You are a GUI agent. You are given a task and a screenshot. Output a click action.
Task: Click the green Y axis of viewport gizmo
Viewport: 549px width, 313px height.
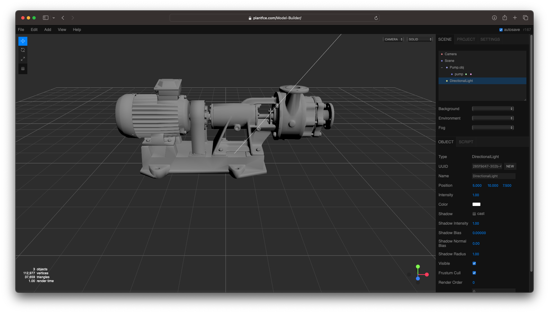418,267
